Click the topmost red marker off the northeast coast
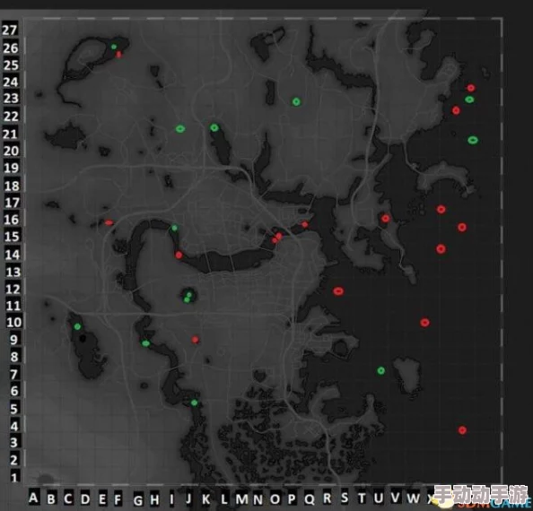 coord(470,88)
